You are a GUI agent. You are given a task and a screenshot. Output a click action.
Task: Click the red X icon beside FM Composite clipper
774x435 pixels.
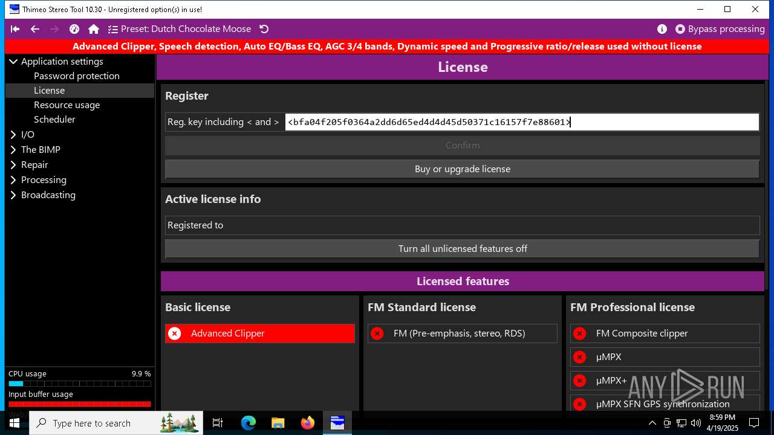pos(580,333)
